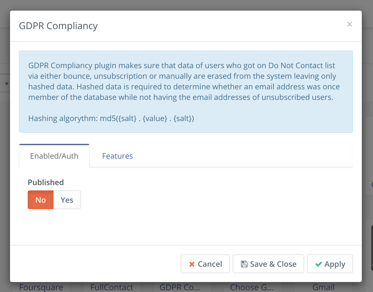This screenshot has height=292, width=373.
Task: Select the Gmail plugin card
Action: pos(324,287)
